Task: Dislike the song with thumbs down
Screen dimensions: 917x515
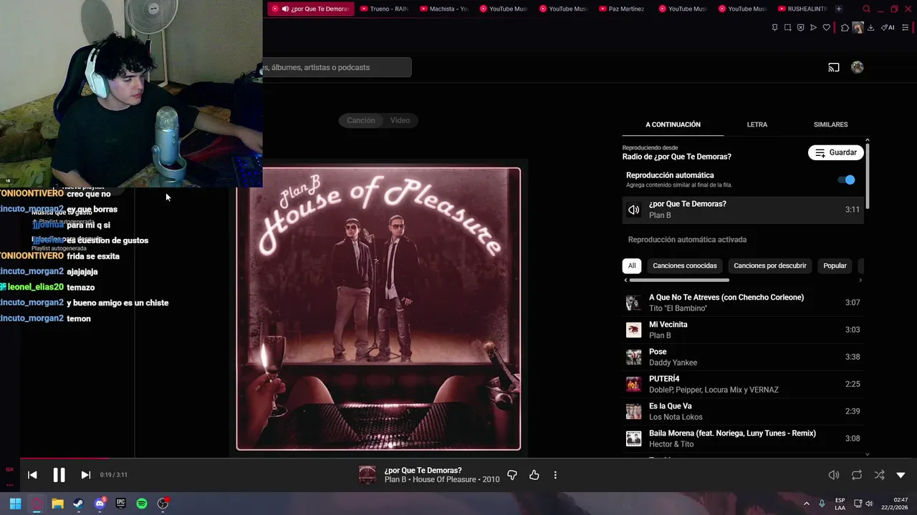Action: pos(512,475)
